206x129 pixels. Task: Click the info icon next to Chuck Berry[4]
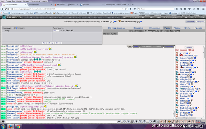(196, 82)
